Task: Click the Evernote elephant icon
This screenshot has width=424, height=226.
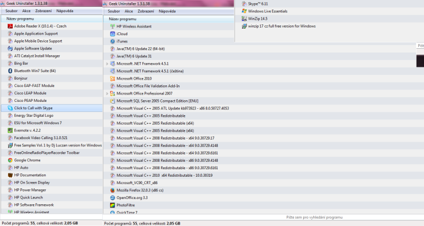Action: 10,130
